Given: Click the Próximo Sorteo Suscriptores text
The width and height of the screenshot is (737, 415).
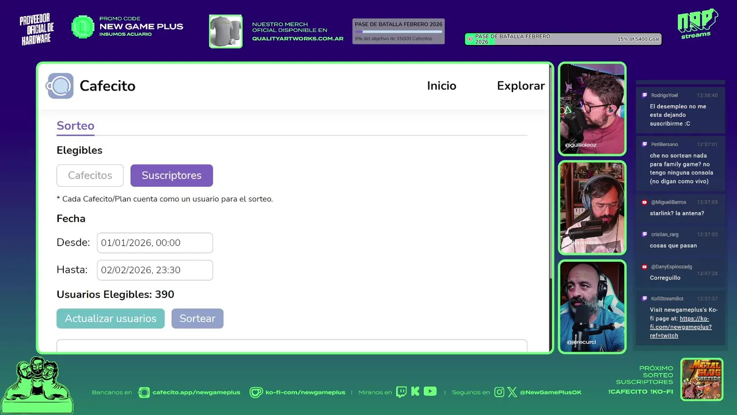Looking at the screenshot, I should 645,375.
